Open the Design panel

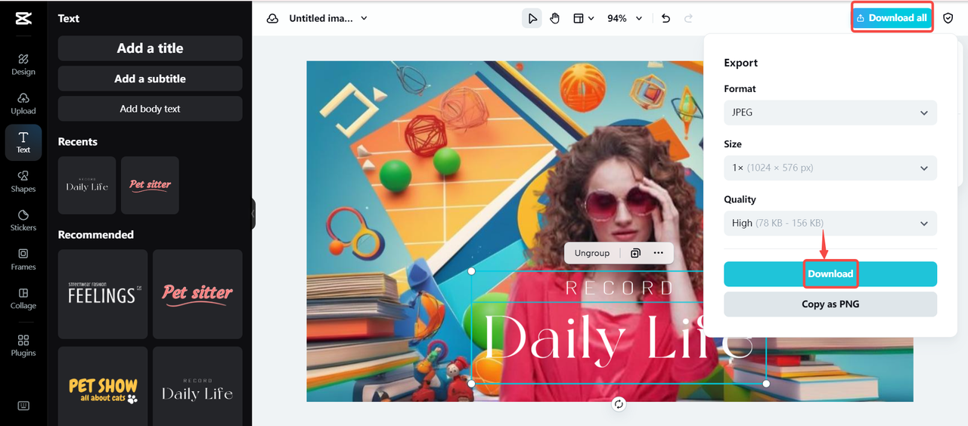click(x=23, y=64)
